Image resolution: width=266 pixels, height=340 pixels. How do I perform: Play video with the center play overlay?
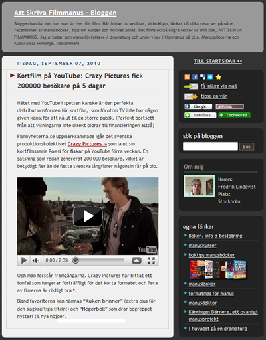tap(88, 216)
